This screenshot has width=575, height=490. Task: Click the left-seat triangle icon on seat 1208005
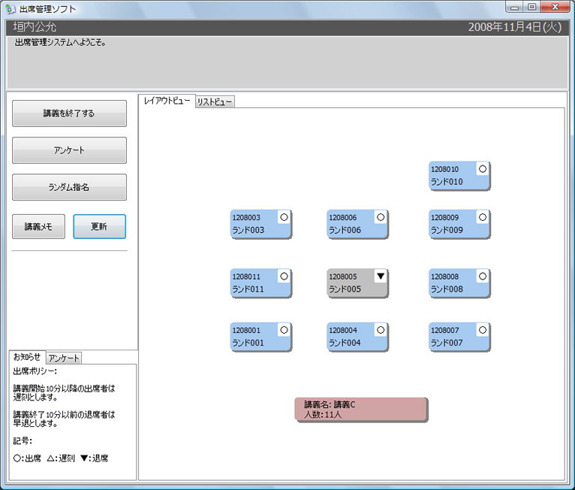pos(381,277)
